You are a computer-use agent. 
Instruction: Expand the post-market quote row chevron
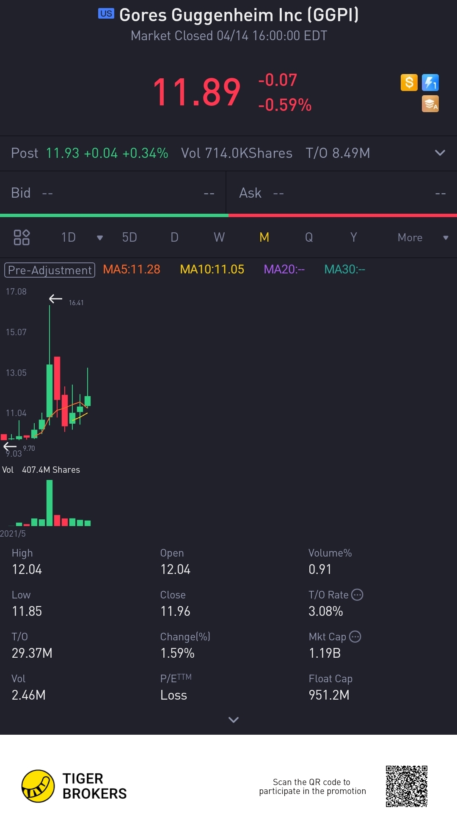(x=440, y=153)
